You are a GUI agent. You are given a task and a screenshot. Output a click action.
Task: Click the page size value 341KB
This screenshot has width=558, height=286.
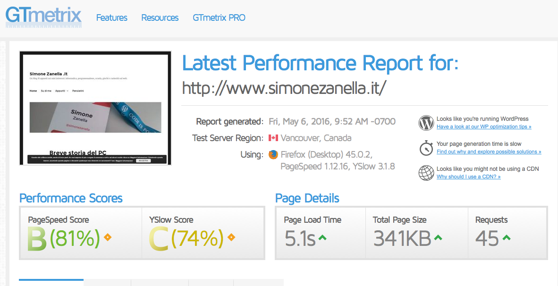click(402, 238)
